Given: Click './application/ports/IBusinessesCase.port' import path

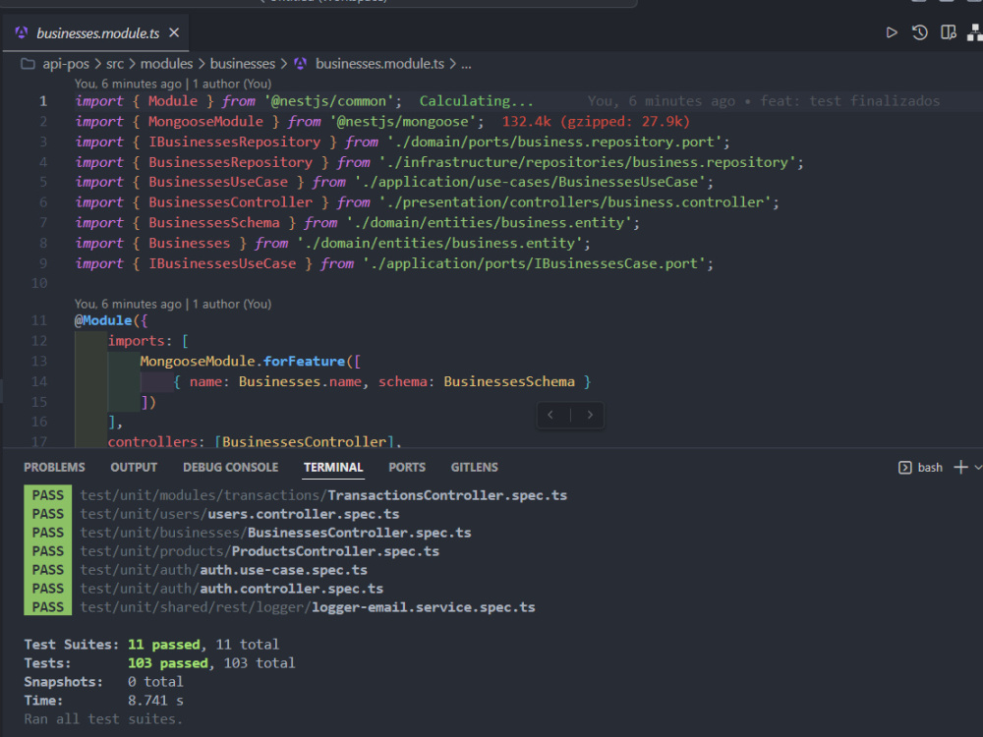Looking at the screenshot, I should coord(534,263).
